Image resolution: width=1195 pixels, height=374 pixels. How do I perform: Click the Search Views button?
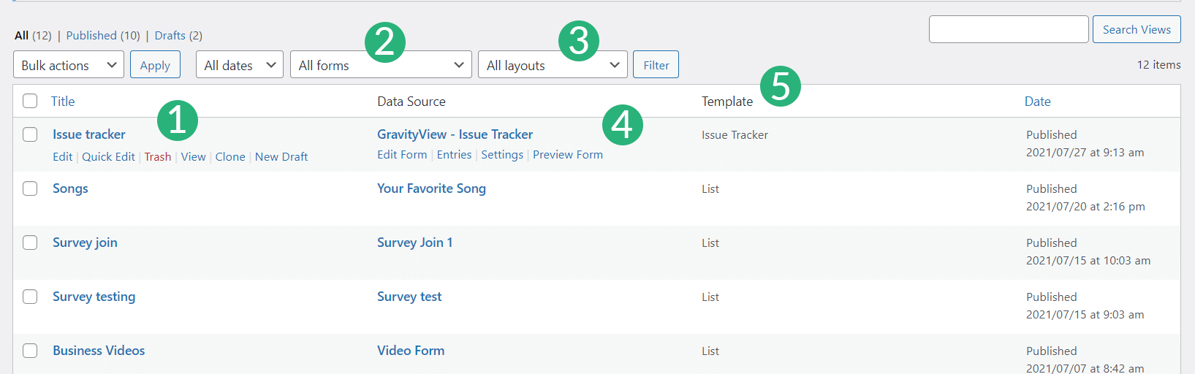pos(1136,29)
